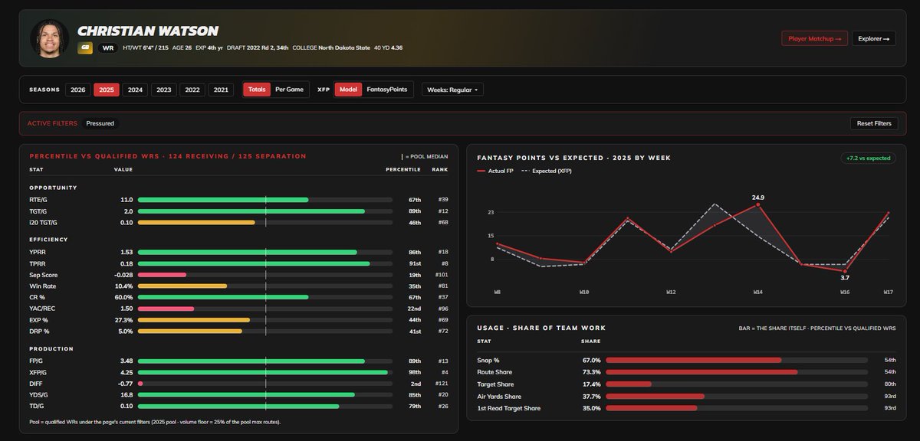Select the 2021 season tab
This screenshot has height=441, width=920.
221,90
